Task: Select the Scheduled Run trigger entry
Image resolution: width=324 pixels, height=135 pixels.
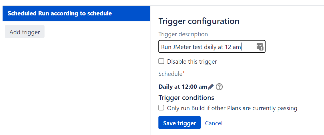Action: 76,13
